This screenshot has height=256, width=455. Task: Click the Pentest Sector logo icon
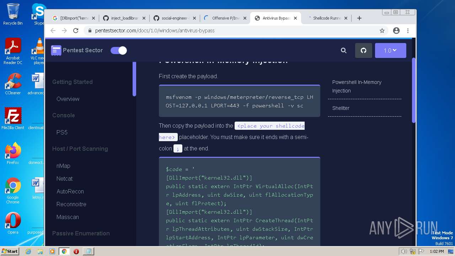tap(56, 50)
